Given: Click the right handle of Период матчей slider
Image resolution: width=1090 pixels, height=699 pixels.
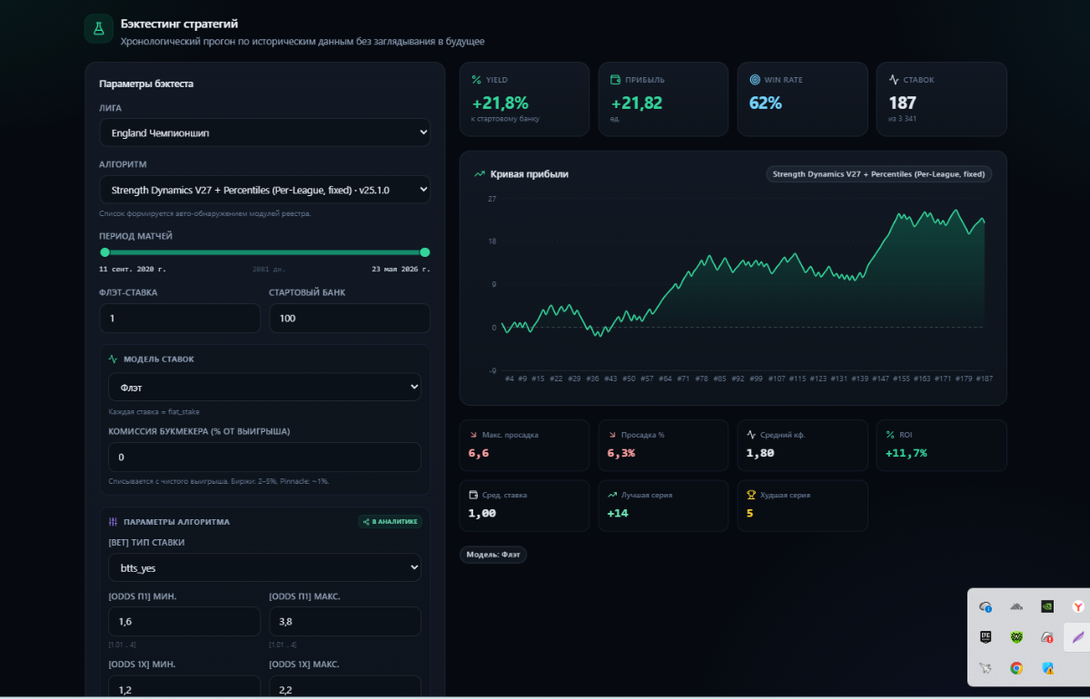Looking at the screenshot, I should (x=425, y=252).
